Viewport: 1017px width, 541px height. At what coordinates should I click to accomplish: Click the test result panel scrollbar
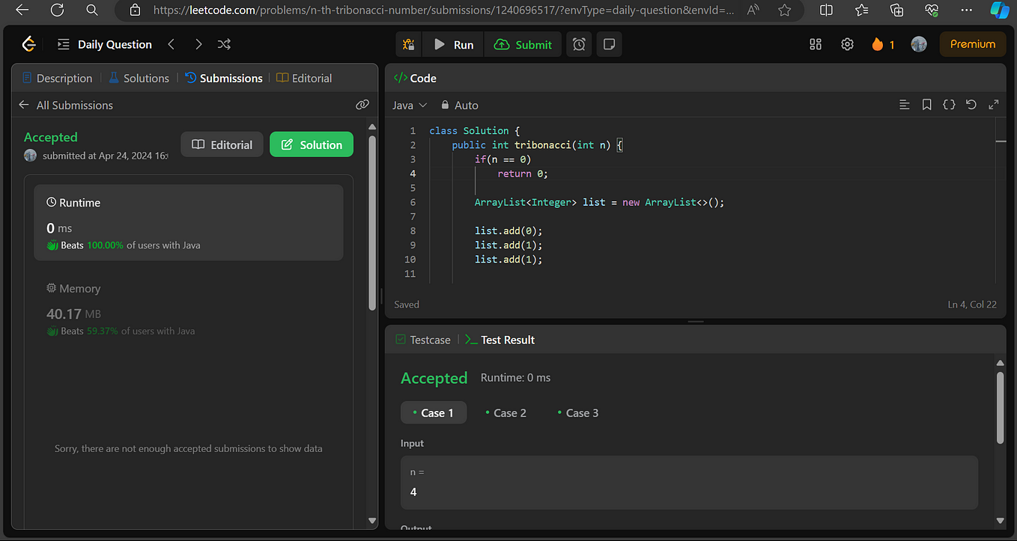1000,408
